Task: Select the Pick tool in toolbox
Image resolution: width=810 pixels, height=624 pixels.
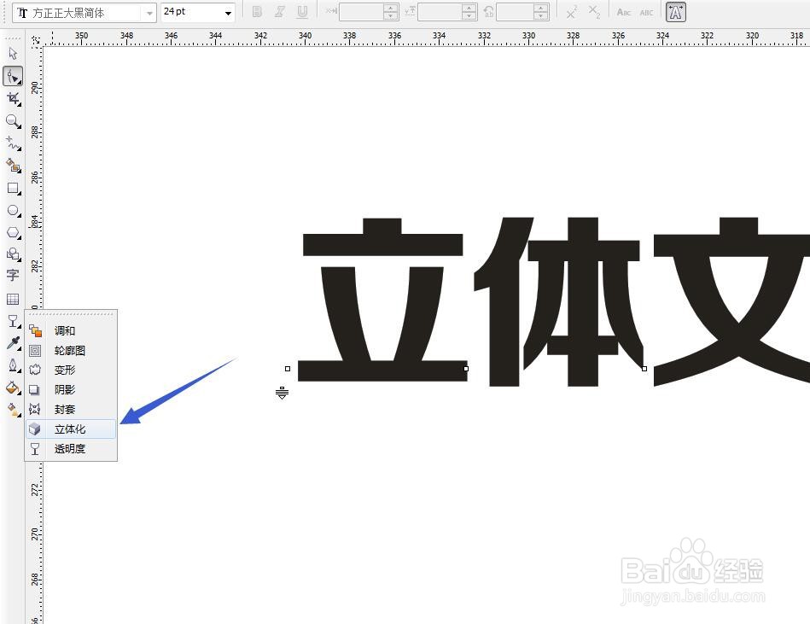Action: click(x=13, y=53)
